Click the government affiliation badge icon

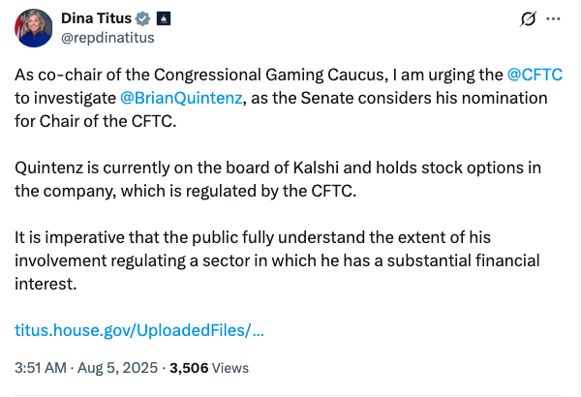(x=163, y=19)
